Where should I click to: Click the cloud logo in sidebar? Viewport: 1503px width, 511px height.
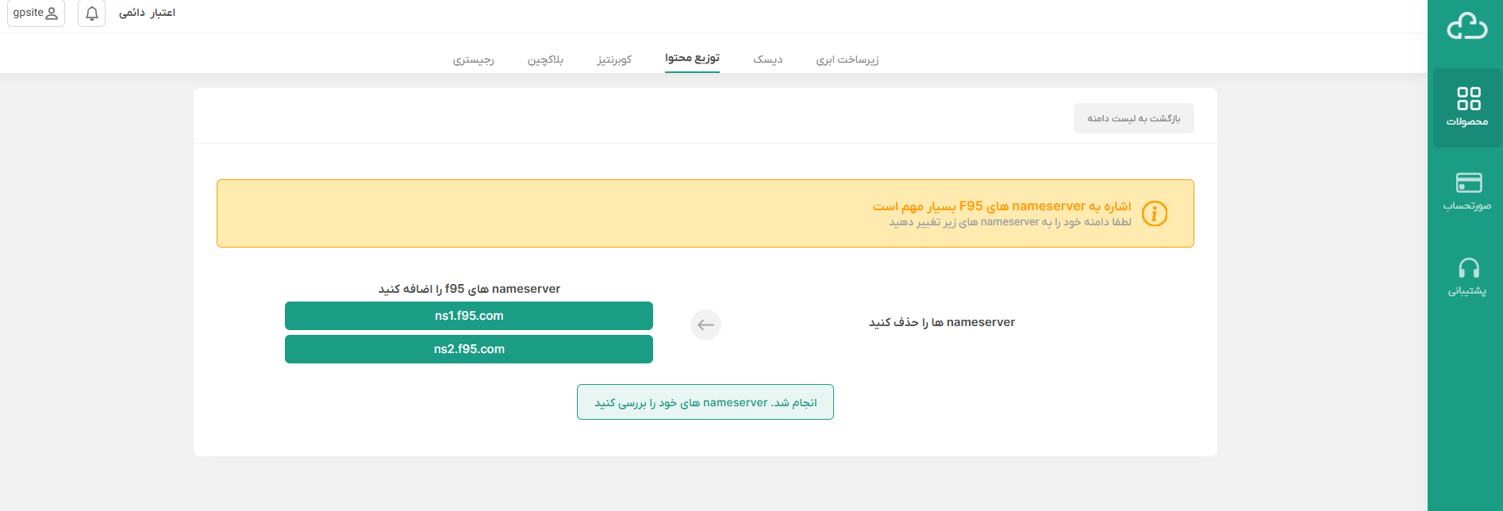pyautogui.click(x=1466, y=26)
